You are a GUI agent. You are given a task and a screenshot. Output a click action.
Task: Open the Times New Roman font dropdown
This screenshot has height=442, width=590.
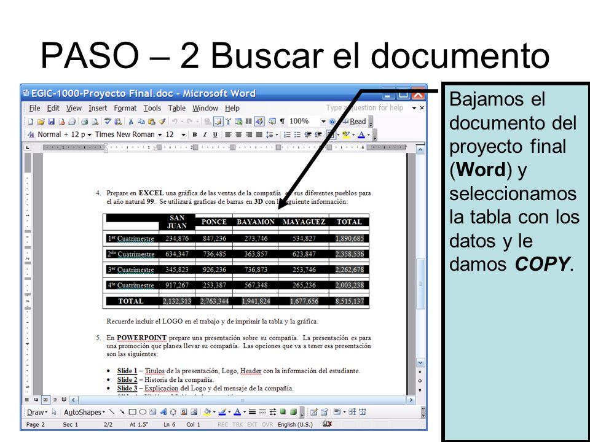tap(160, 134)
